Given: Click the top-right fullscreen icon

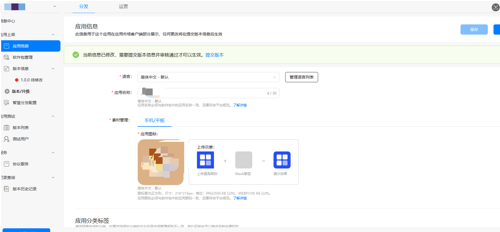Looking at the screenshot, I should click(x=495, y=7).
